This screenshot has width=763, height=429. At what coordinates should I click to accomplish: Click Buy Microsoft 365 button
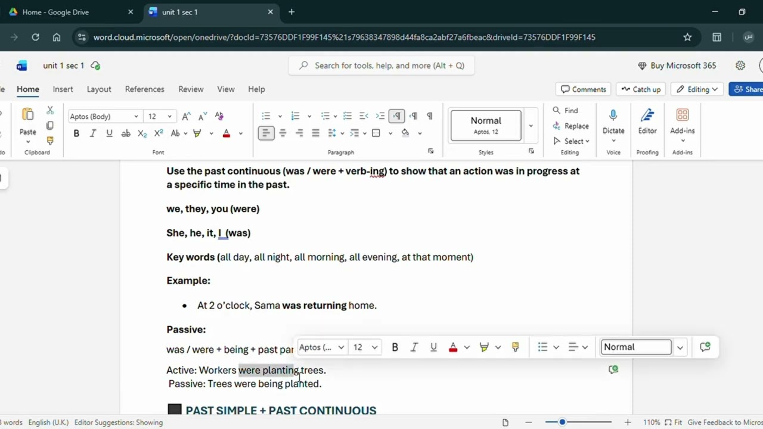coord(677,66)
